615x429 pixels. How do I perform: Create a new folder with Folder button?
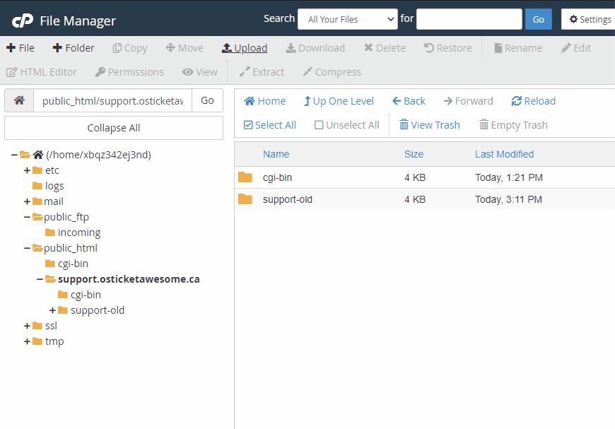[74, 48]
